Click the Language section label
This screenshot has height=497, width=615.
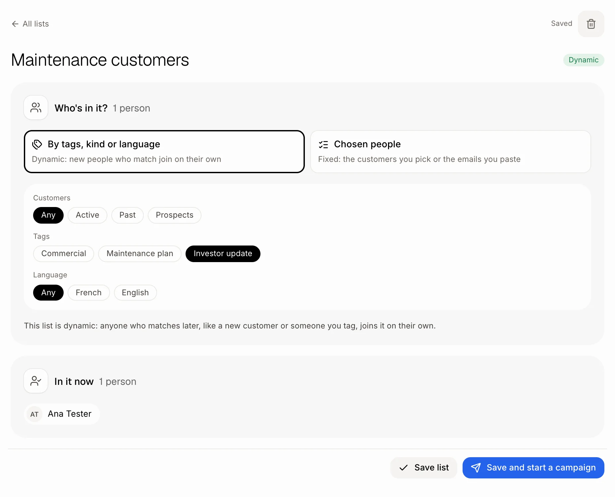click(x=50, y=275)
